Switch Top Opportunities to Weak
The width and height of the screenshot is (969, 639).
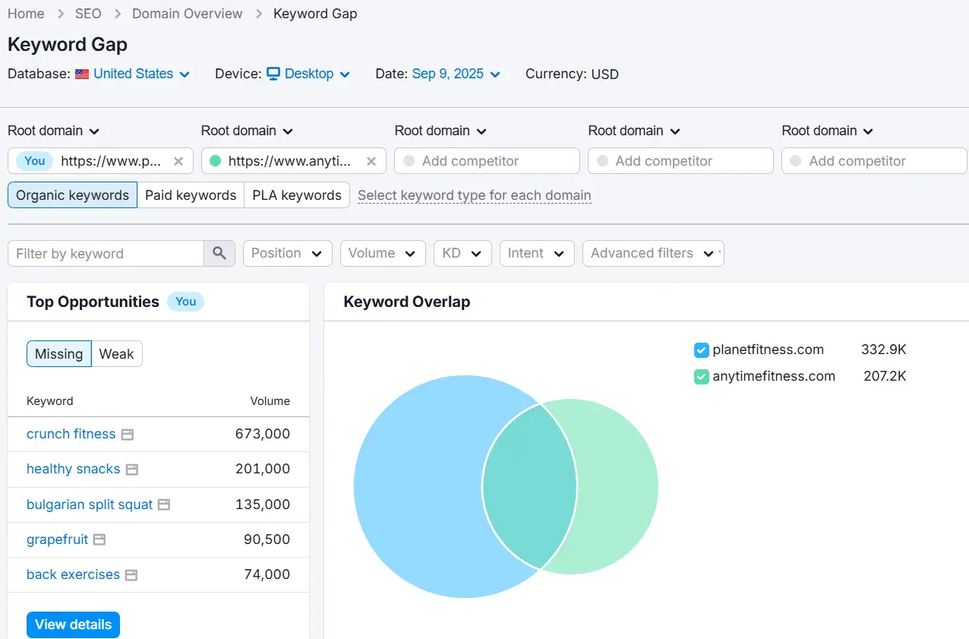(116, 354)
